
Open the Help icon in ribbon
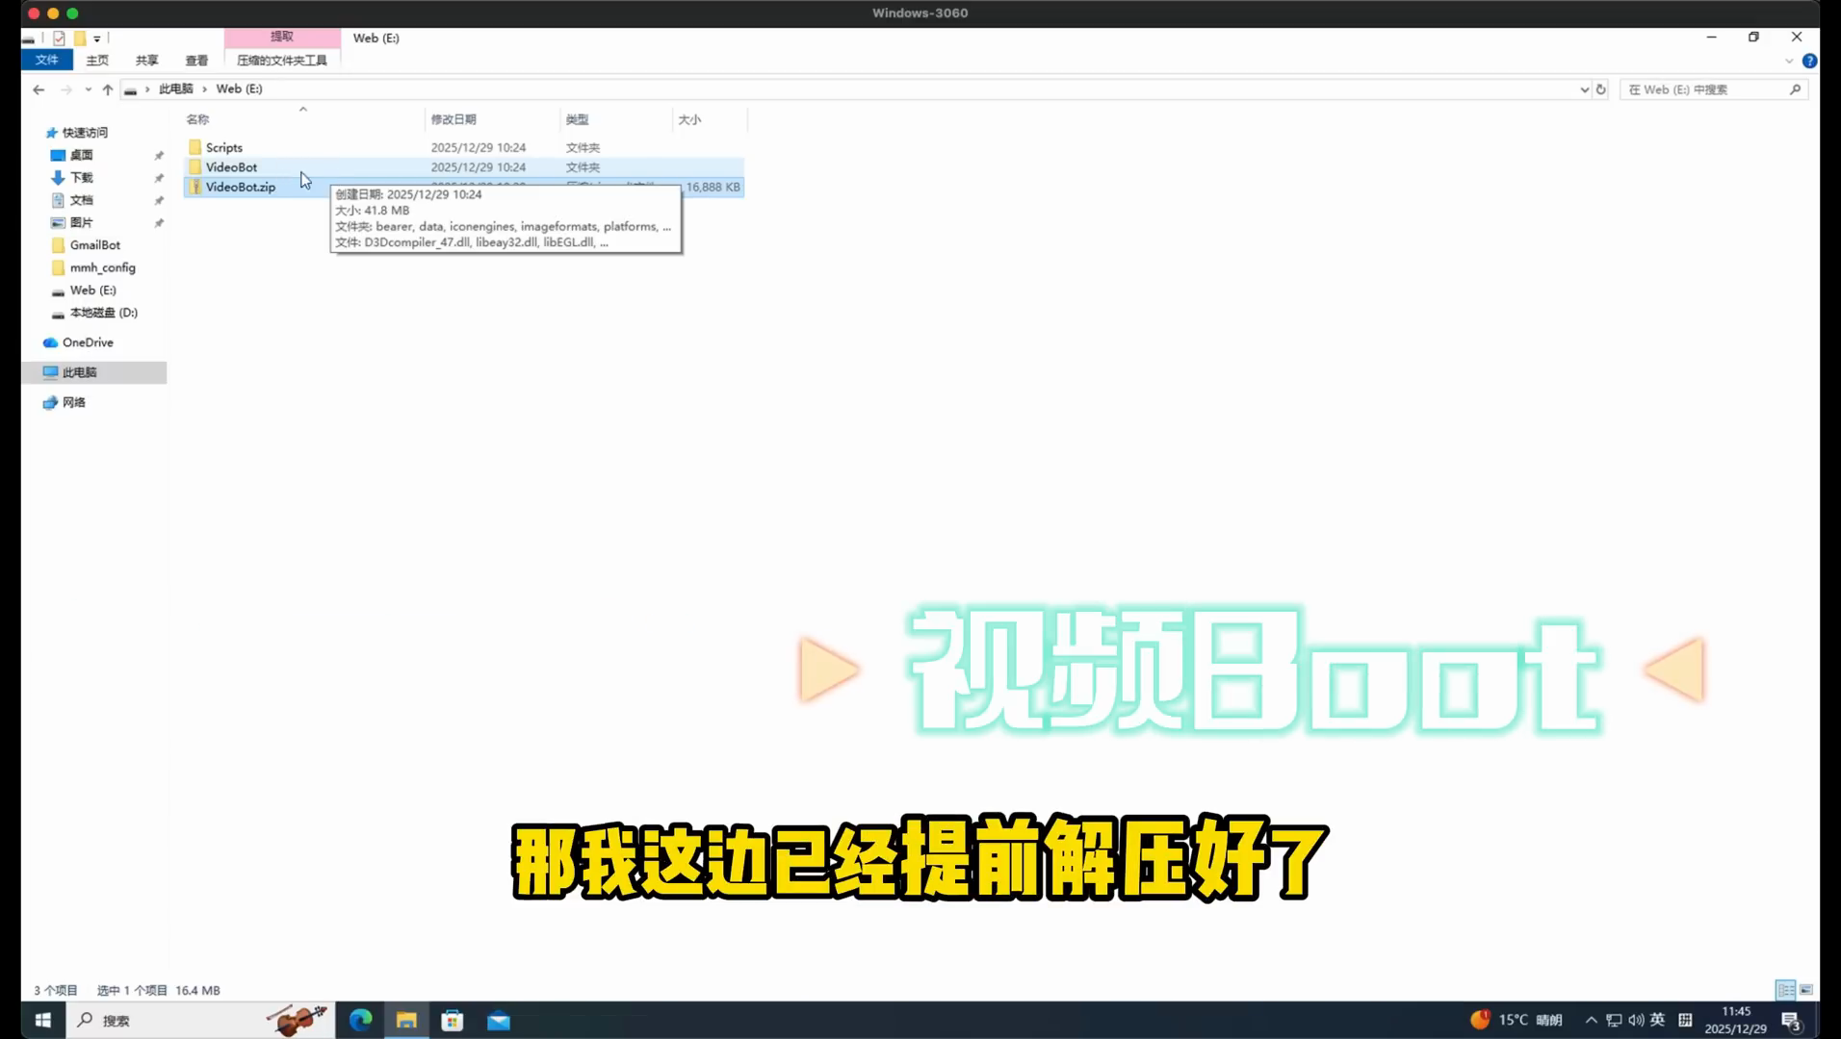1809,61
